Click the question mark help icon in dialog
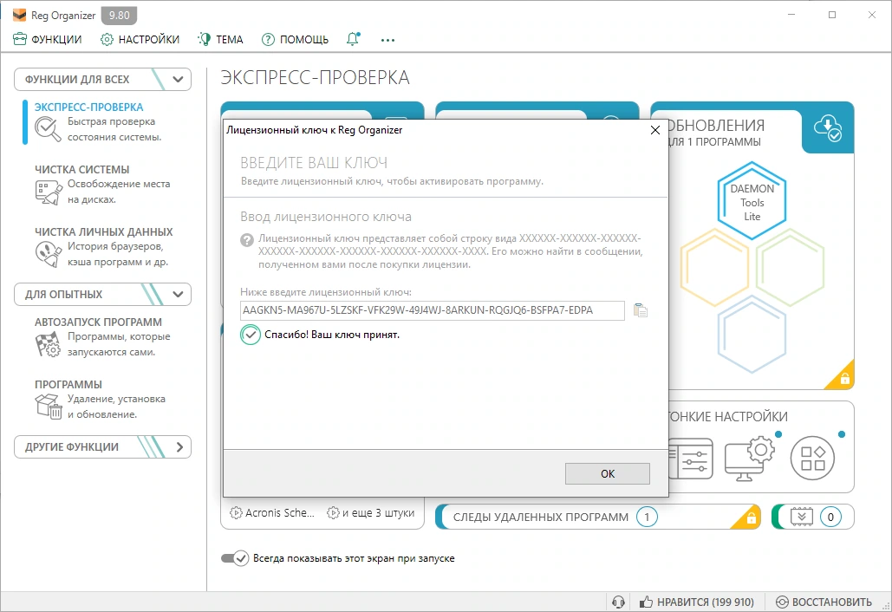892x612 pixels. [247, 240]
